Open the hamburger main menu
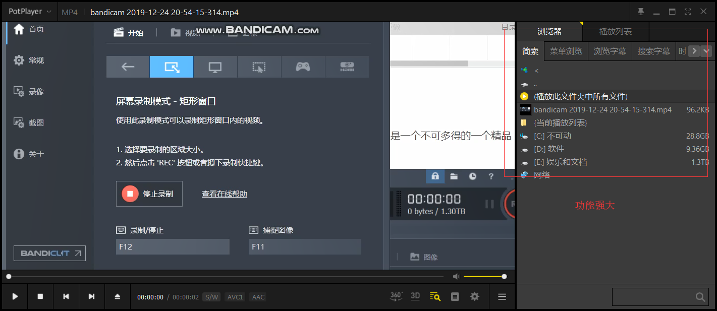Viewport: 717px width, 311px height. click(x=502, y=297)
